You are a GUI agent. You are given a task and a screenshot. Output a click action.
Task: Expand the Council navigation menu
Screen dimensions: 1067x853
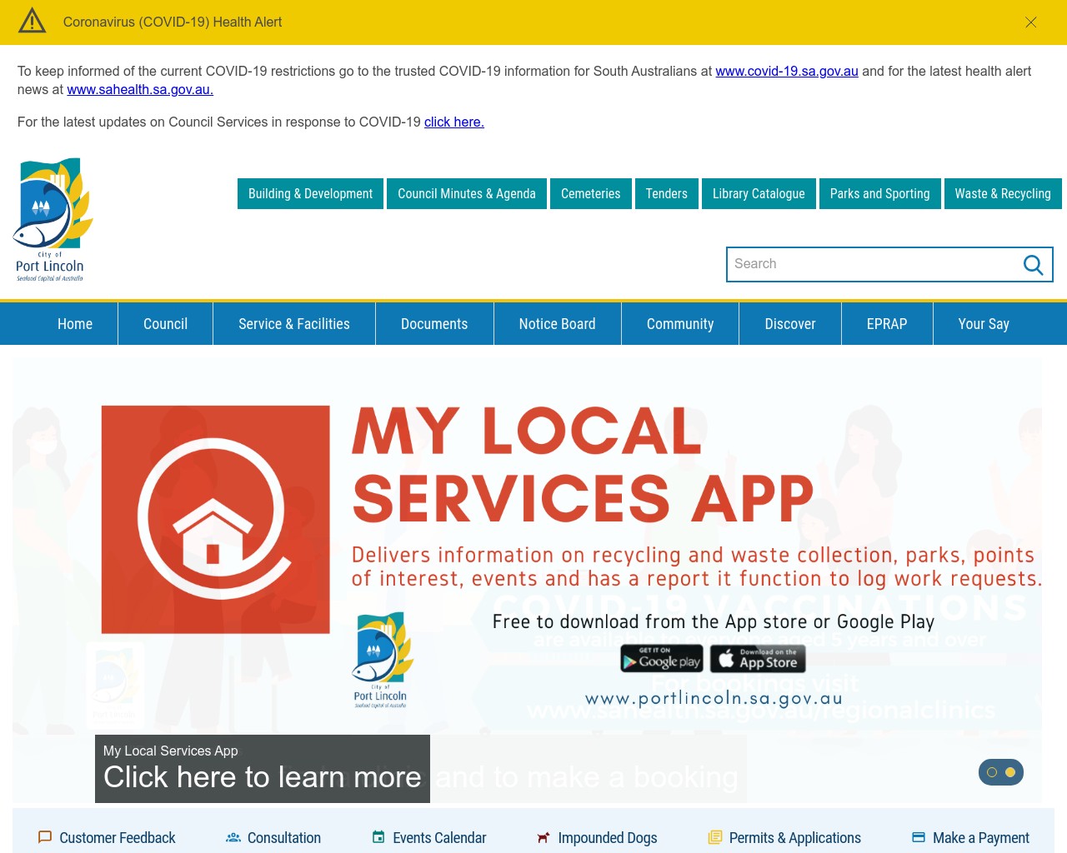[165, 324]
